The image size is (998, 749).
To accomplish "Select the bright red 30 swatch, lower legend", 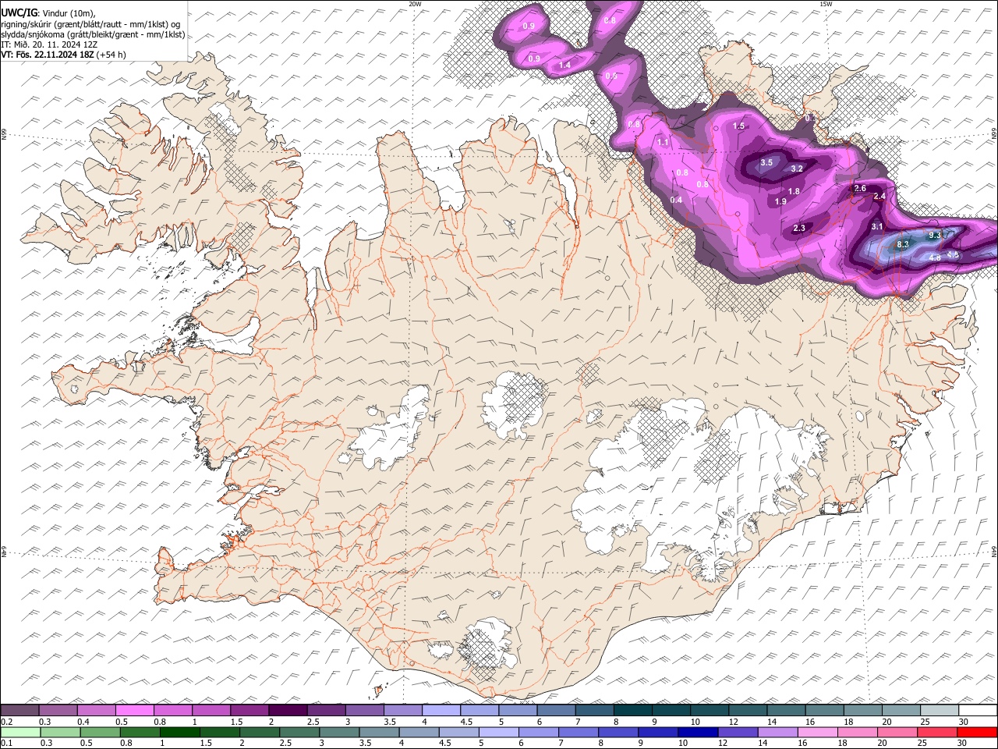I will [977, 732].
